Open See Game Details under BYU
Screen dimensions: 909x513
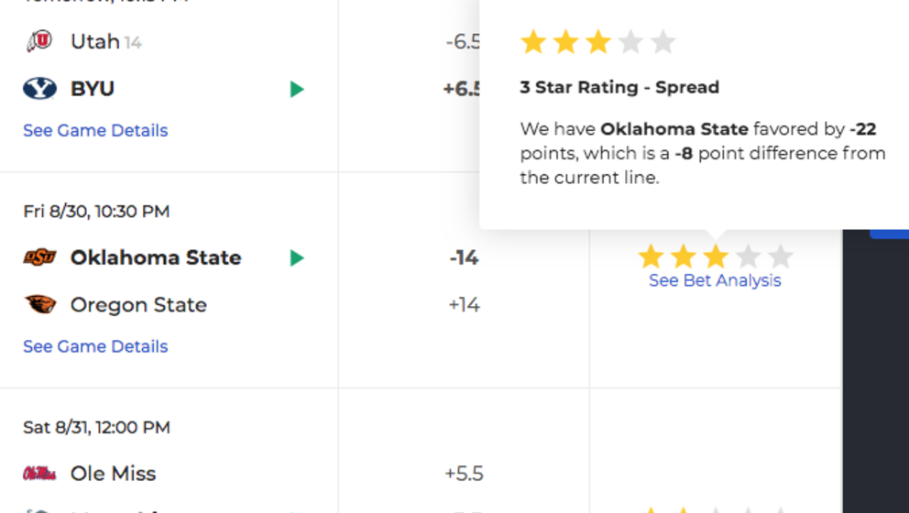point(95,130)
